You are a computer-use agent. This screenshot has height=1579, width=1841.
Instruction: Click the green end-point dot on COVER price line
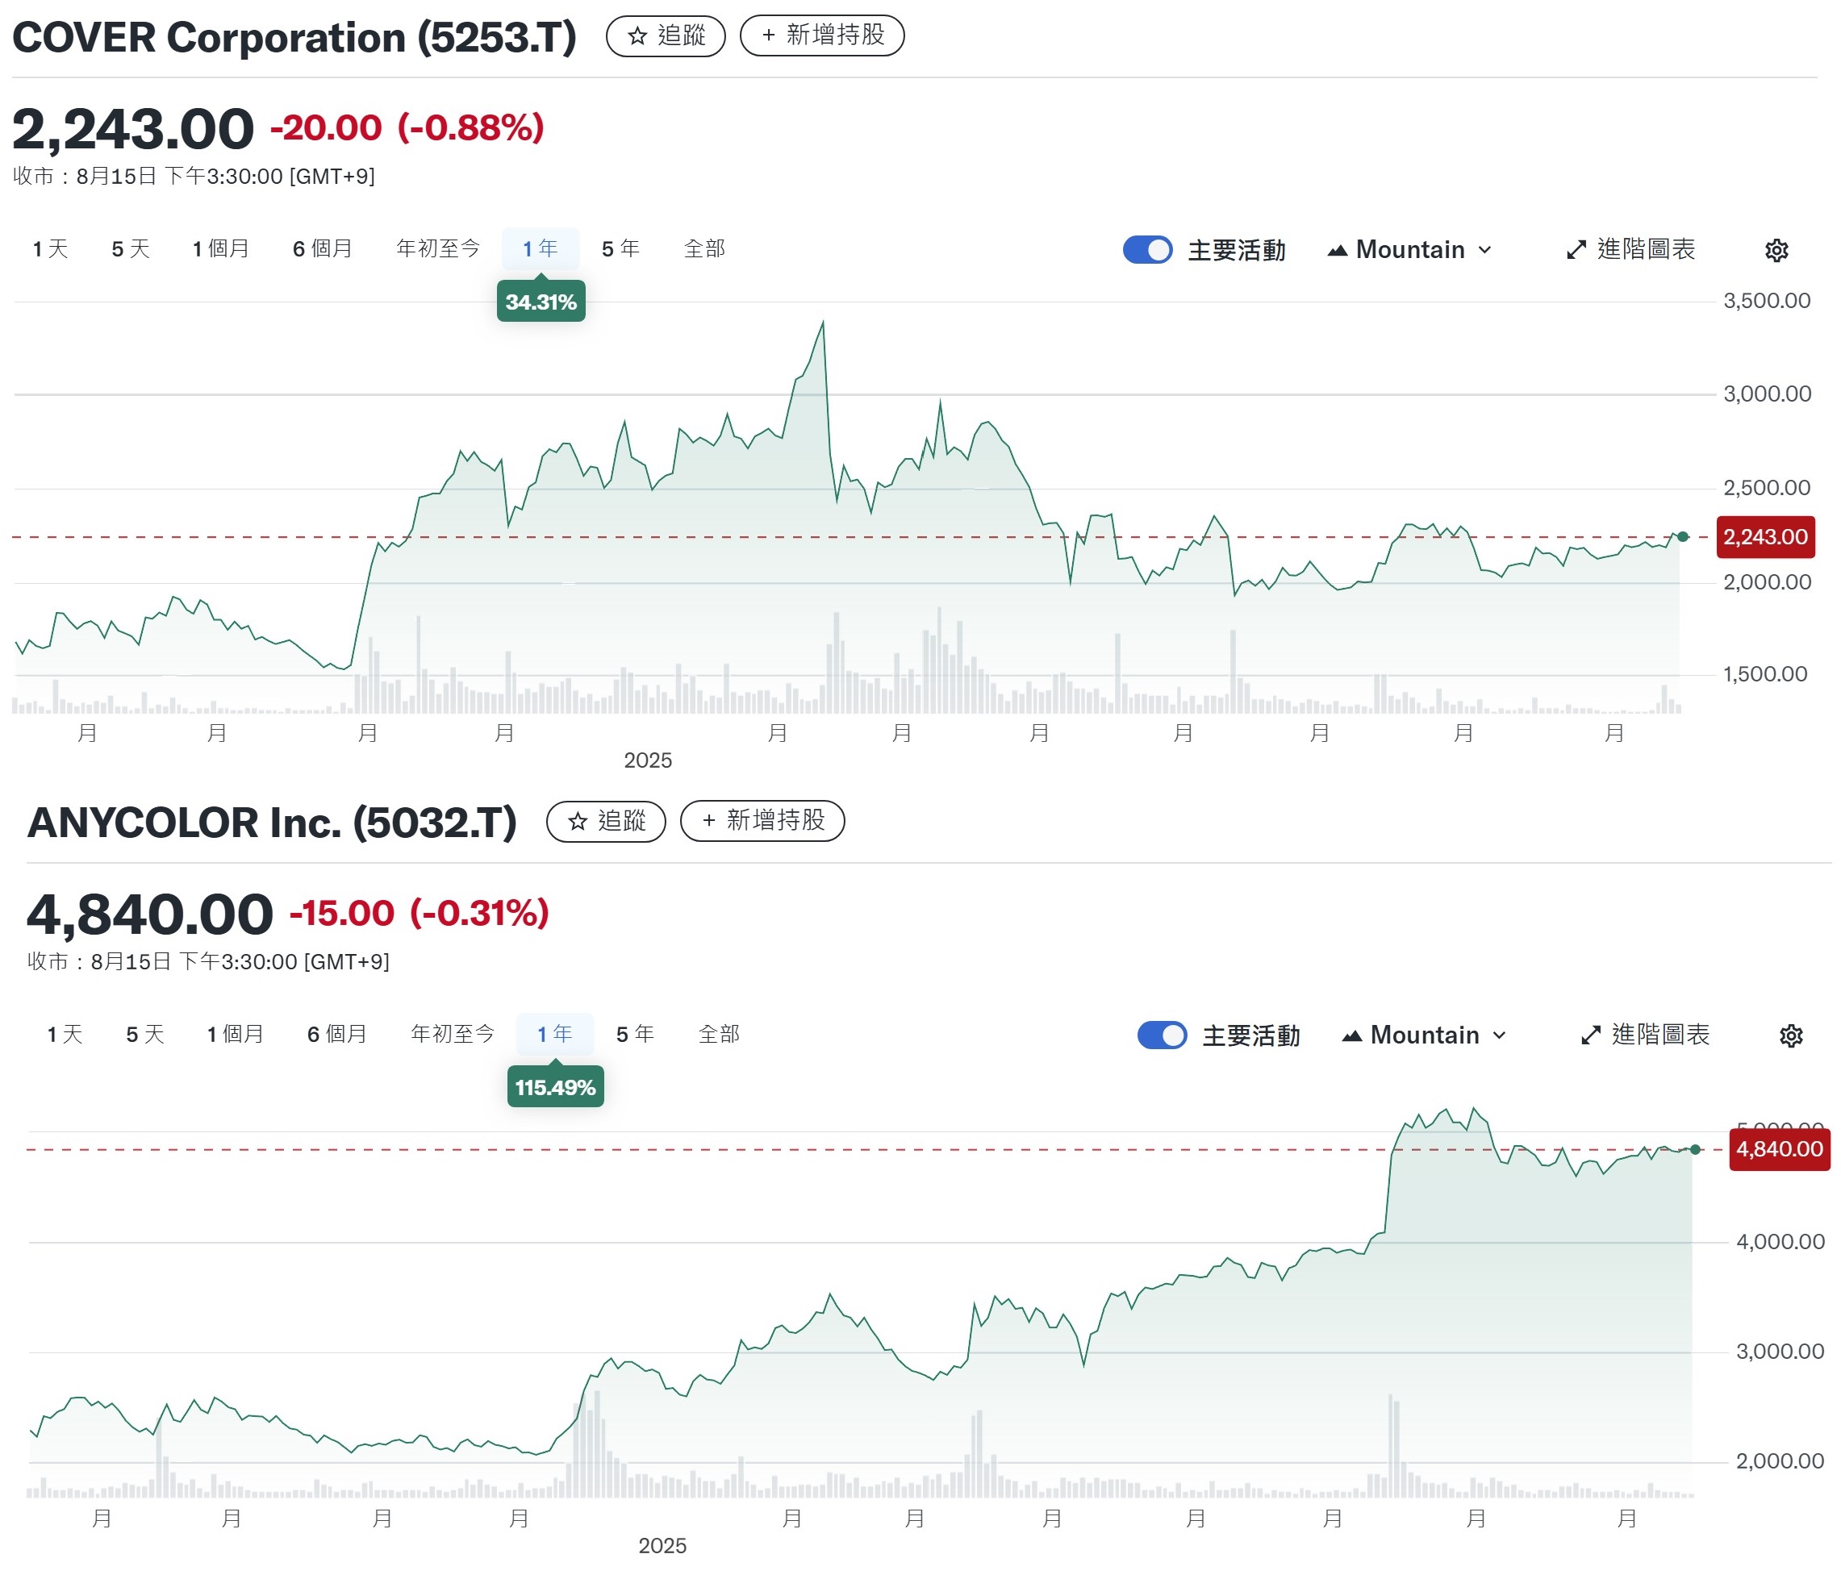pos(1682,537)
